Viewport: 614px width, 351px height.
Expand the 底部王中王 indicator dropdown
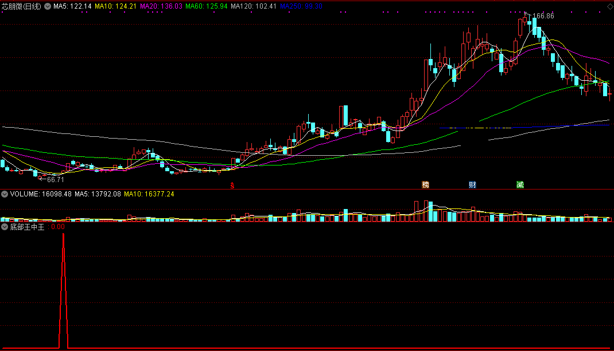tap(5, 227)
